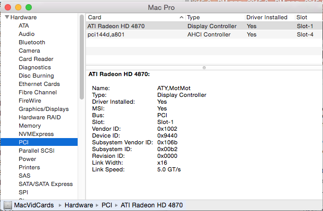Click Subsystem Vendor ID value 0x106b

pyautogui.click(x=167, y=142)
